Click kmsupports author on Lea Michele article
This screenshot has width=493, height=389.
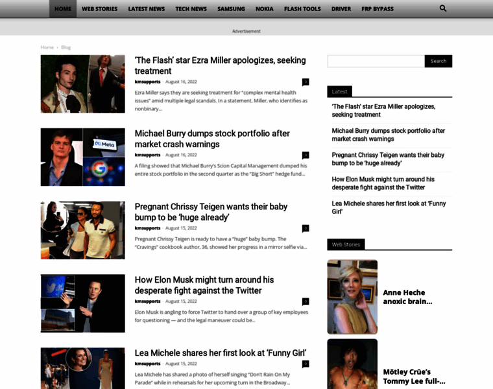click(x=147, y=364)
